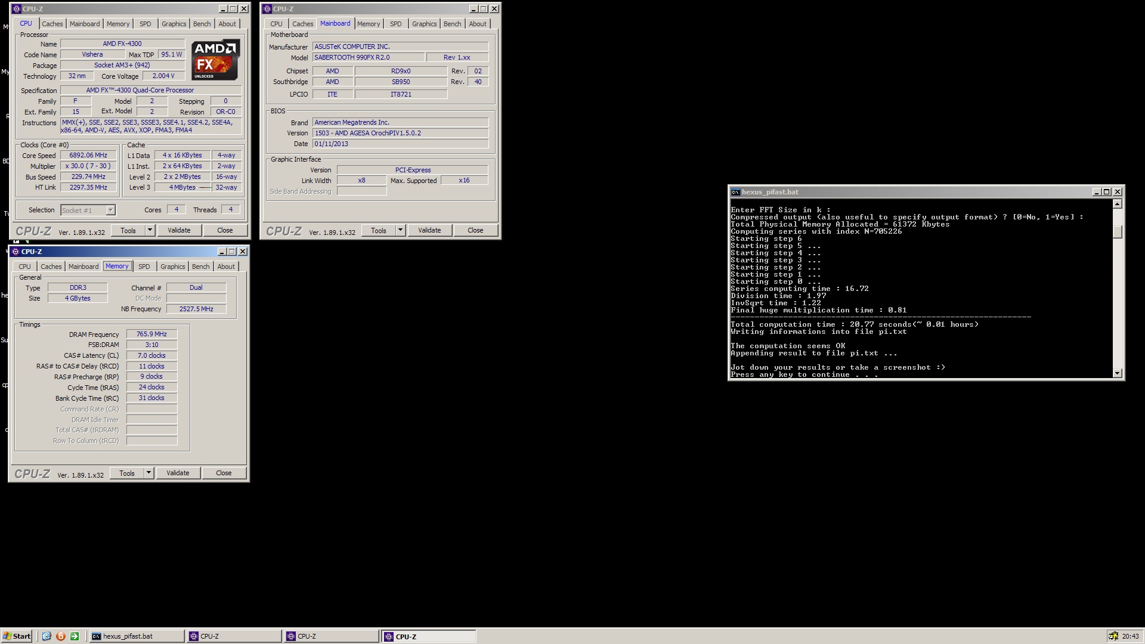Click the system tray icon beside the clock
The height and width of the screenshot is (644, 1145).
click(x=1113, y=636)
